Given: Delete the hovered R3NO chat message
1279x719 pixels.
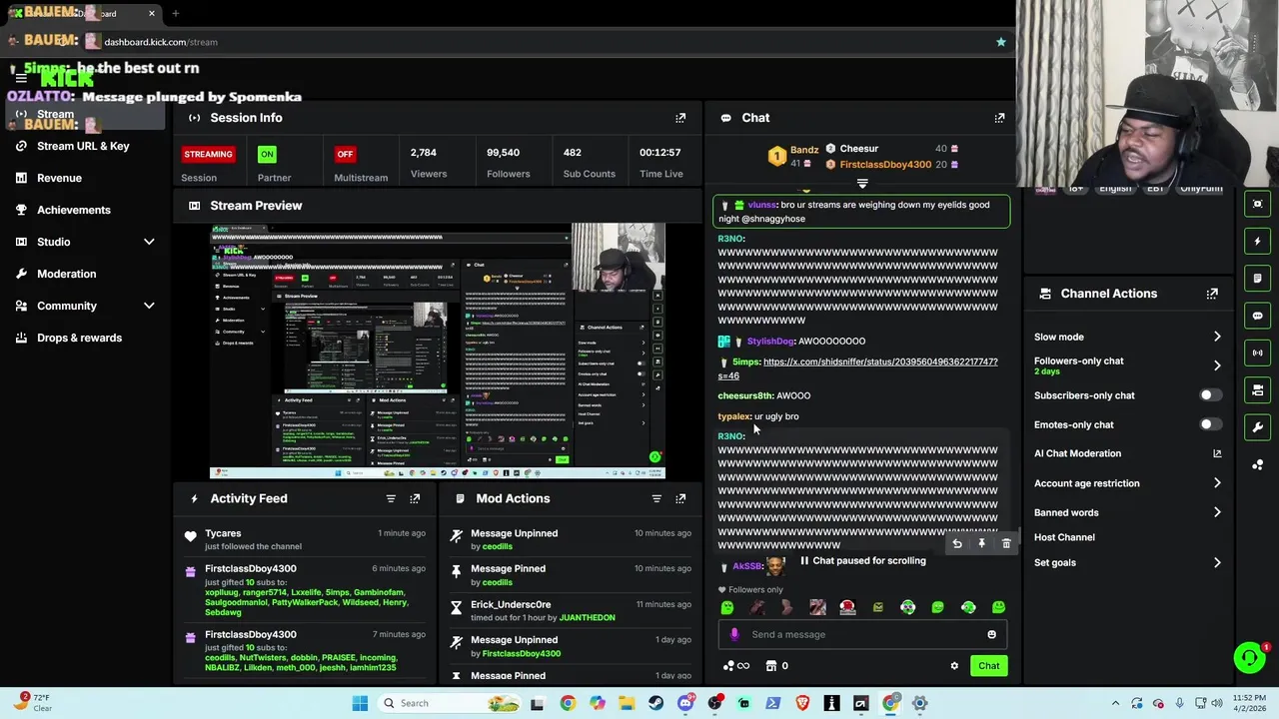Looking at the screenshot, I should click(x=1006, y=543).
